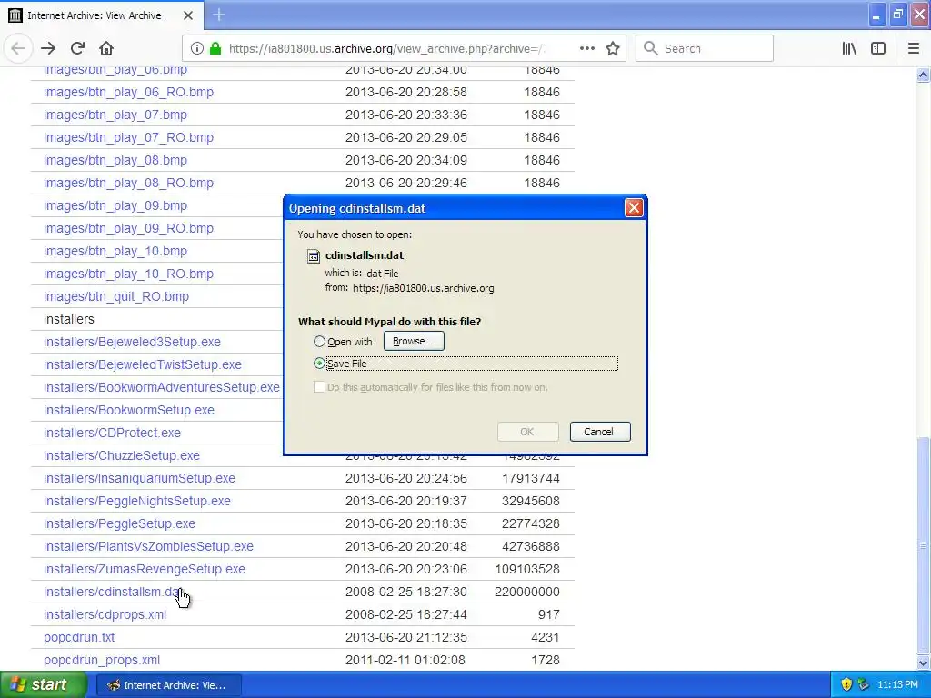
Task: Close the Internet Archive tab
Action: coord(188,15)
